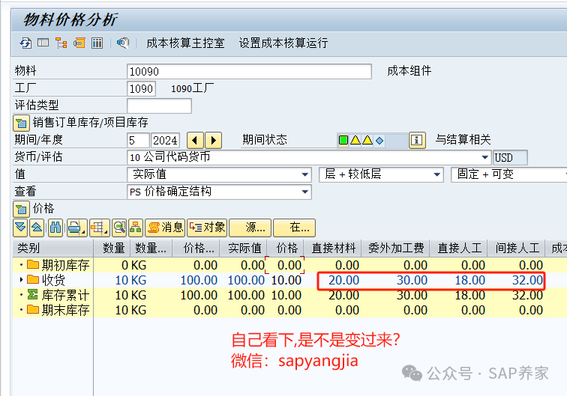This screenshot has height=396, width=567.
Task: Click the print icon in the grid toolbar
Action: point(76,228)
